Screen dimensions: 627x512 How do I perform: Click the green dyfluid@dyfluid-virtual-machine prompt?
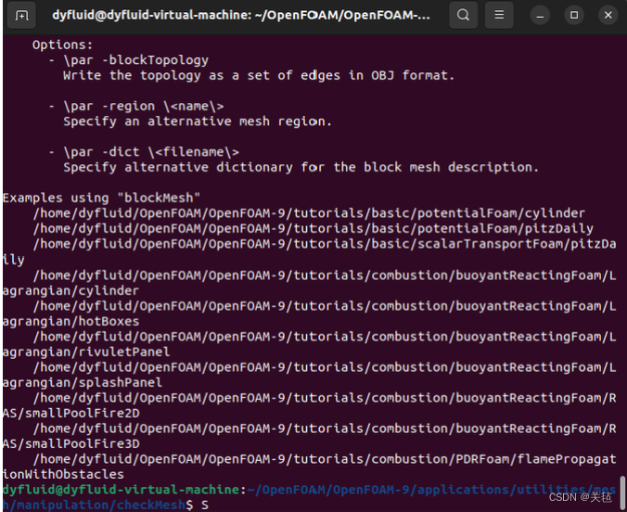[x=122, y=490]
